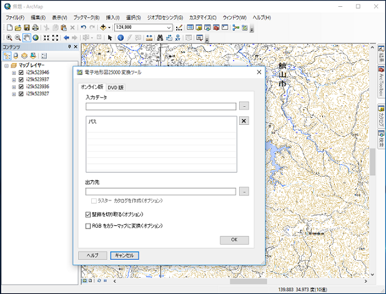Save the map with the floppy icon
Viewport: 386px width, 294px height.
pos(27,27)
